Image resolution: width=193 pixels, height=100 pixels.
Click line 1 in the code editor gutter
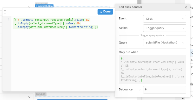(9, 19)
